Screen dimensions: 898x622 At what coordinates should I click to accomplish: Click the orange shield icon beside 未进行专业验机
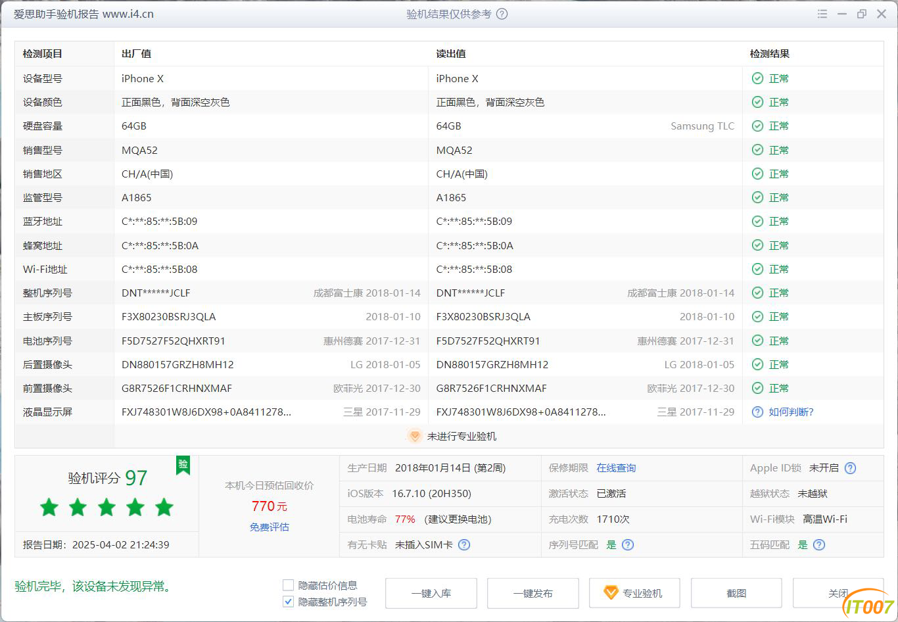point(414,436)
